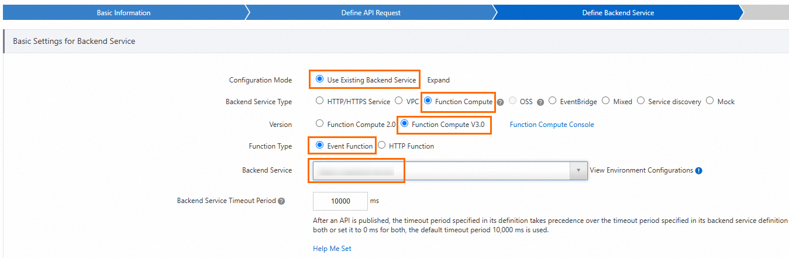
Task: Switch version to Function Compute 2.0
Action: tap(319, 124)
